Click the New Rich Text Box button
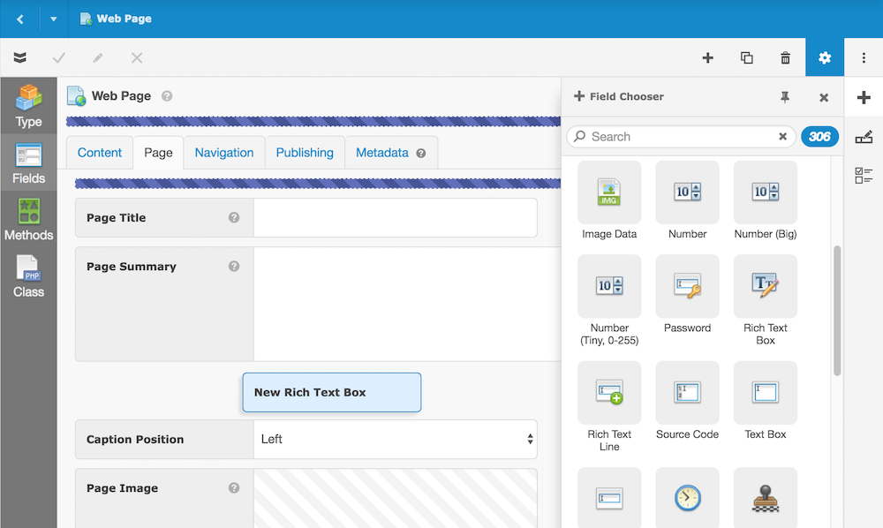Screen dimensions: 883x528 [x=331, y=392]
